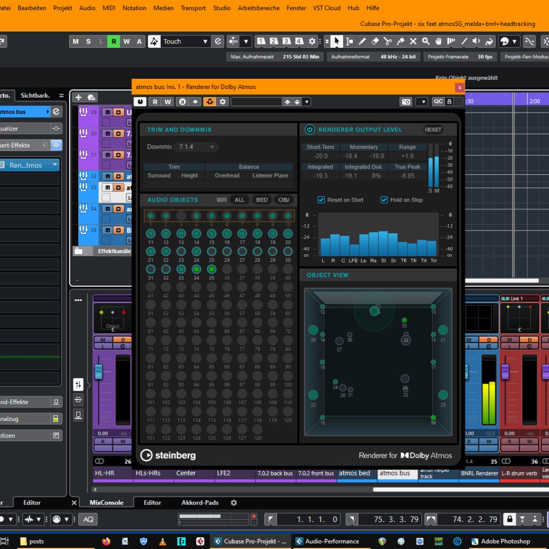Expand the waveform dropdown in transport bar
The image size is (549, 549).
39,519
